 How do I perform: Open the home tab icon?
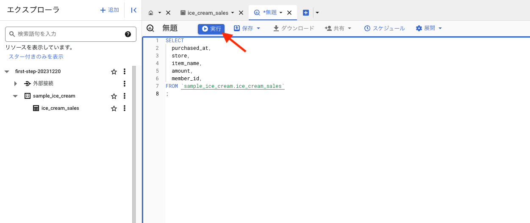(x=151, y=13)
